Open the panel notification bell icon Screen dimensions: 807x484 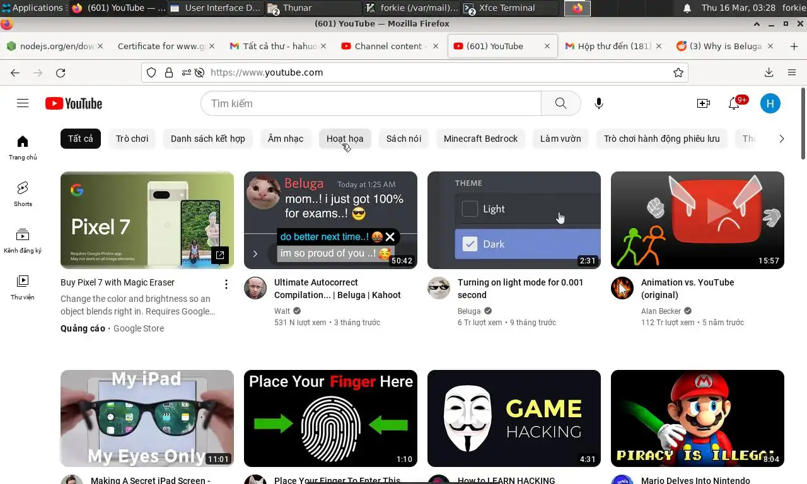[x=687, y=8]
